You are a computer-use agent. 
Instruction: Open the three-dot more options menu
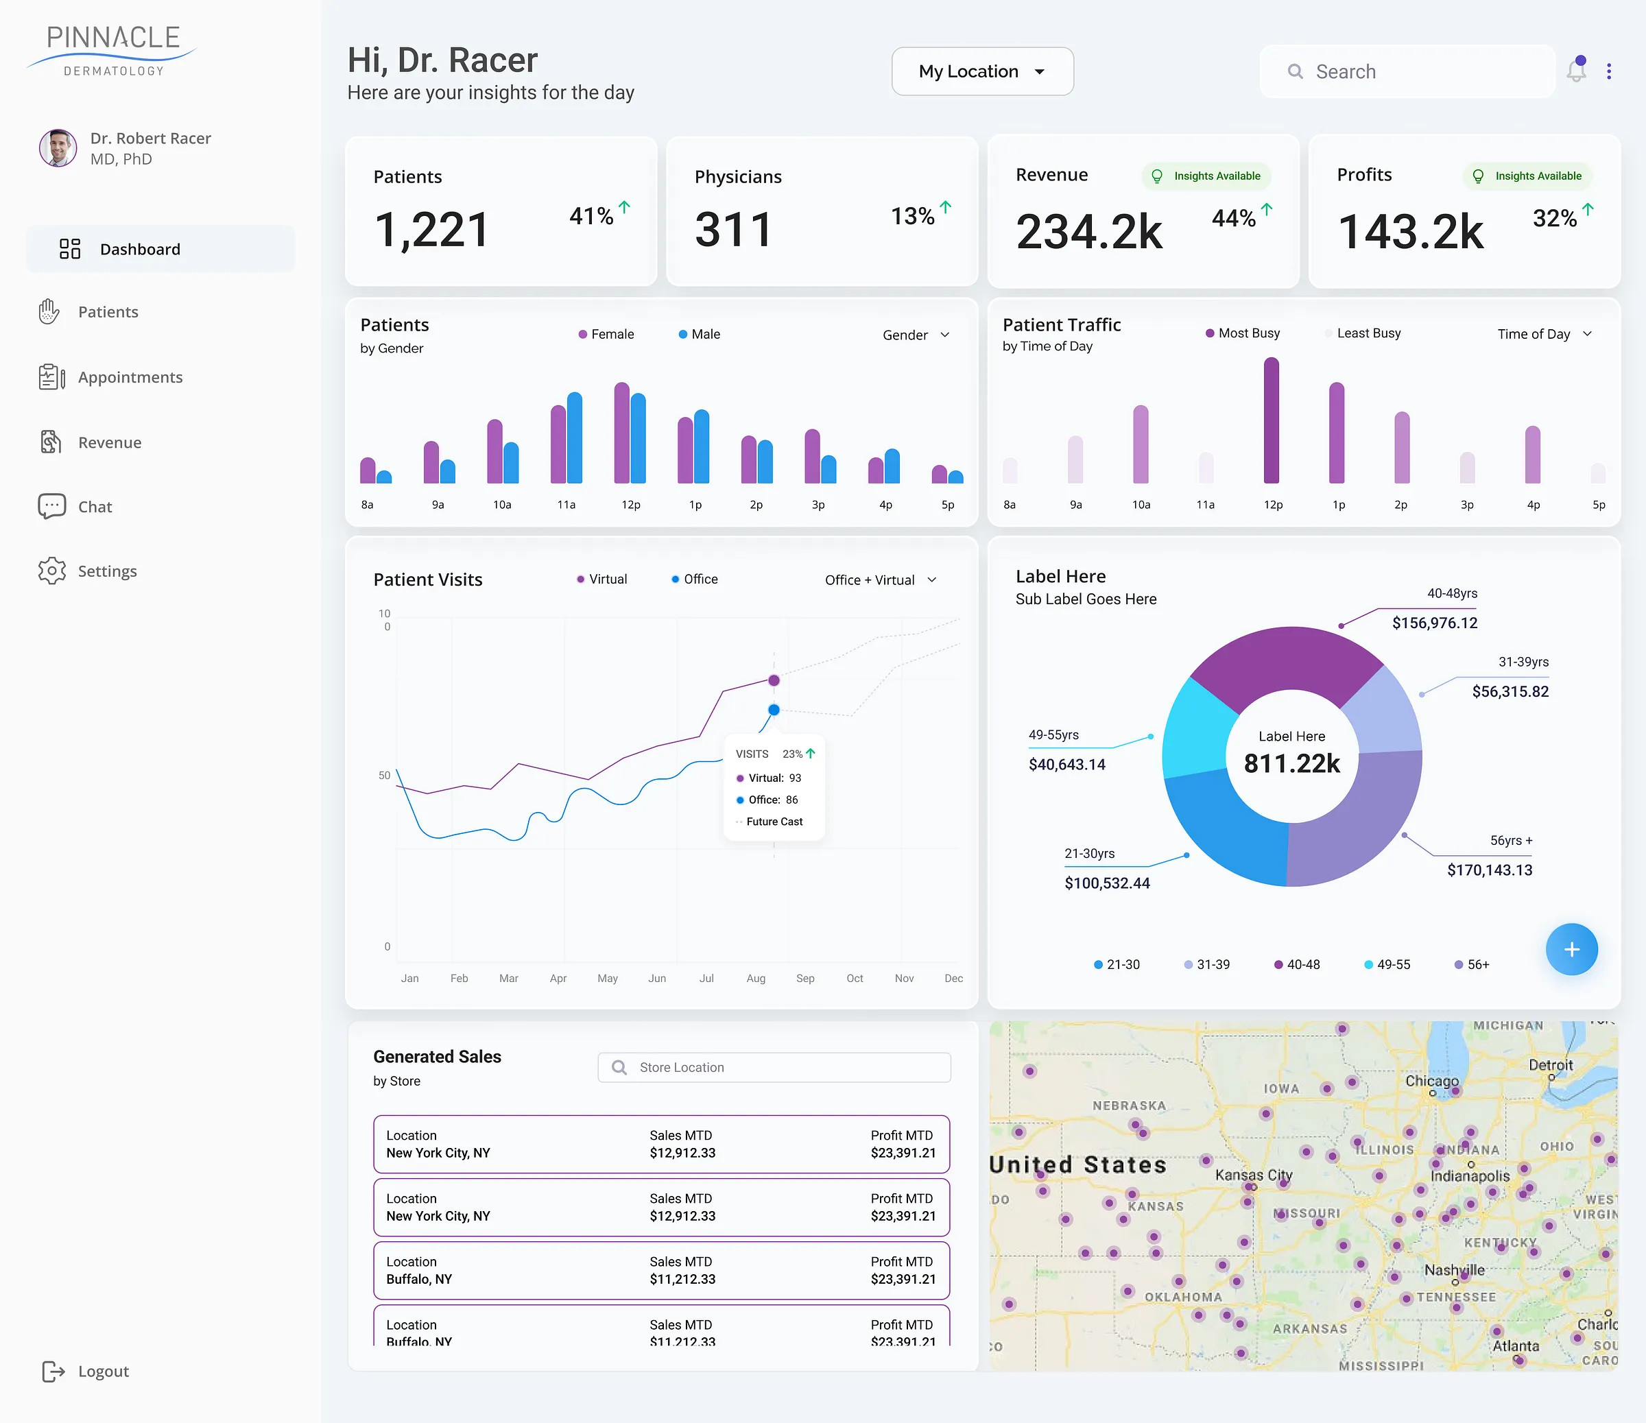click(x=1609, y=71)
